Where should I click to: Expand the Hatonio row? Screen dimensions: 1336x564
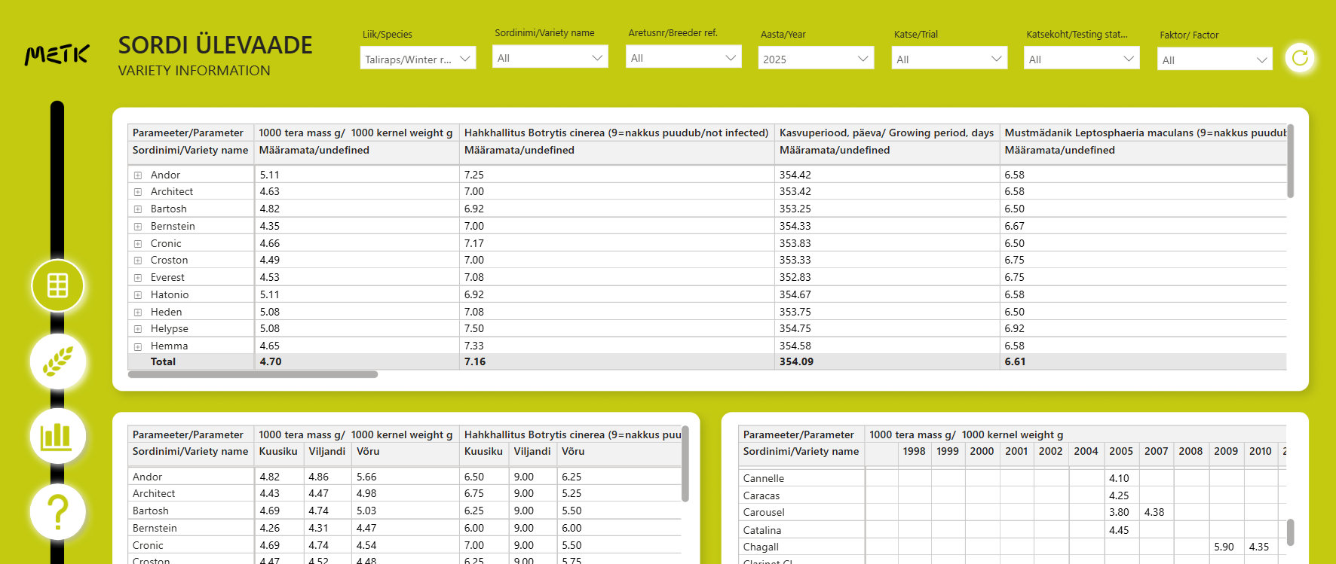(138, 295)
